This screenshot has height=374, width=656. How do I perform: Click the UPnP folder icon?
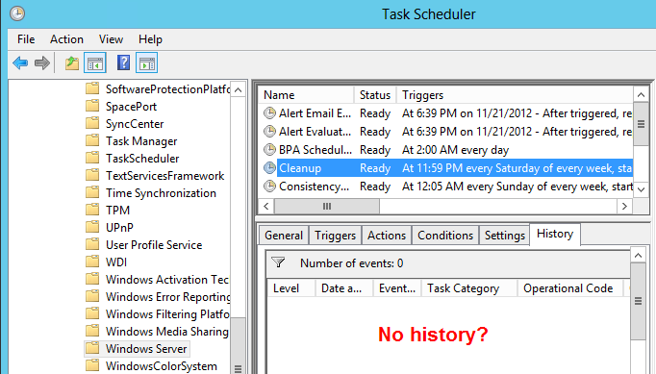click(92, 227)
